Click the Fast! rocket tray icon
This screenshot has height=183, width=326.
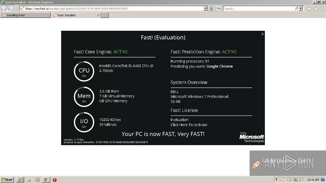click(282, 180)
